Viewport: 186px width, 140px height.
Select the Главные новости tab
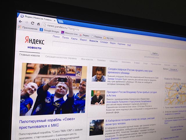[30, 55]
